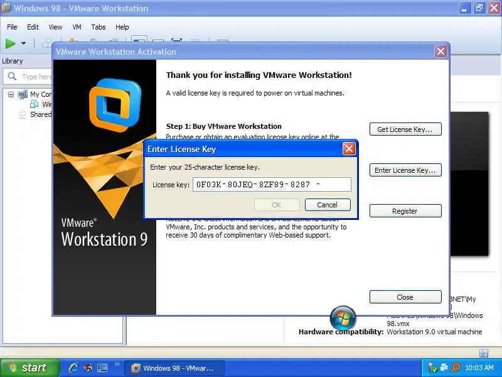Click inside the License key text field
This screenshot has height=377, width=502.
tap(272, 185)
